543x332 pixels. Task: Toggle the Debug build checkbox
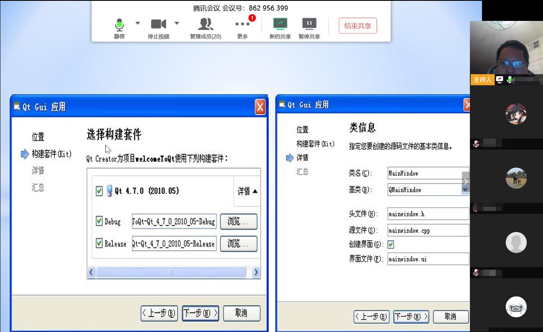coord(99,221)
